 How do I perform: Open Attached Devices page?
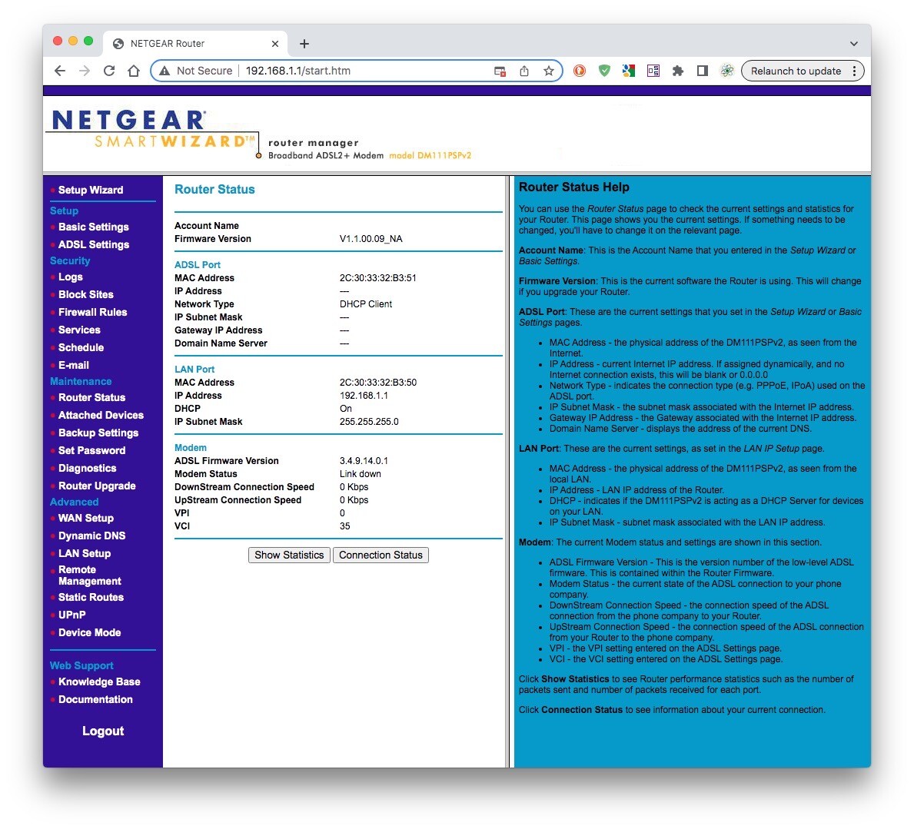click(101, 416)
